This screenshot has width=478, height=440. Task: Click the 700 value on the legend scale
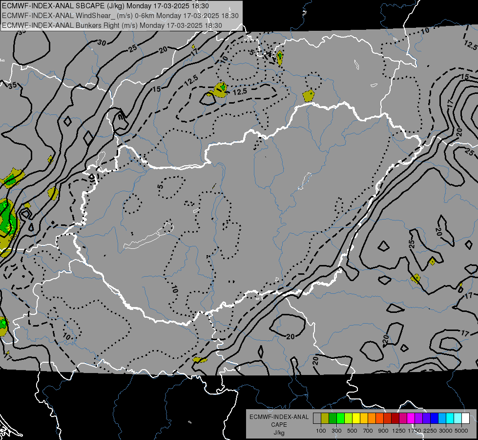pos(368,431)
